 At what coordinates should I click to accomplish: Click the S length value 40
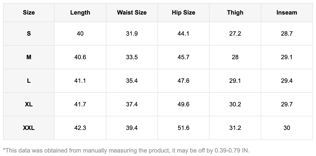(x=80, y=34)
